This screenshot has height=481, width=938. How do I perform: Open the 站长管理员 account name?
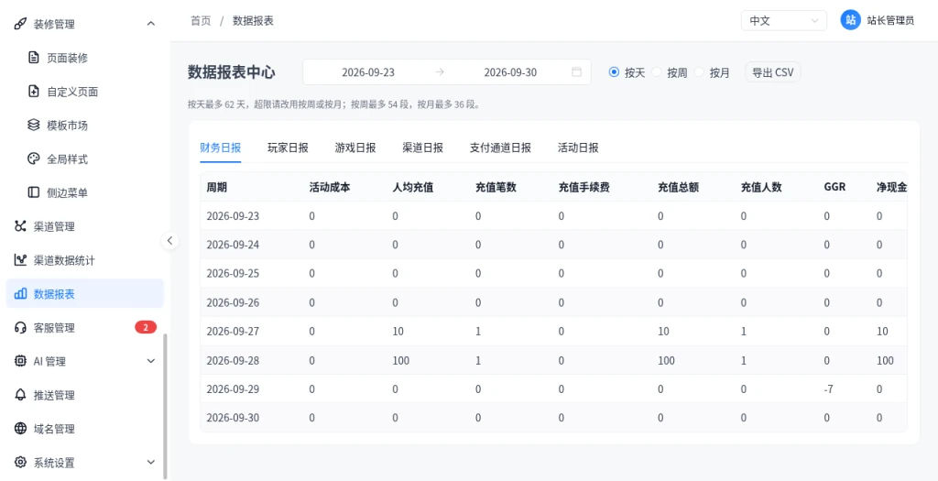coord(890,20)
